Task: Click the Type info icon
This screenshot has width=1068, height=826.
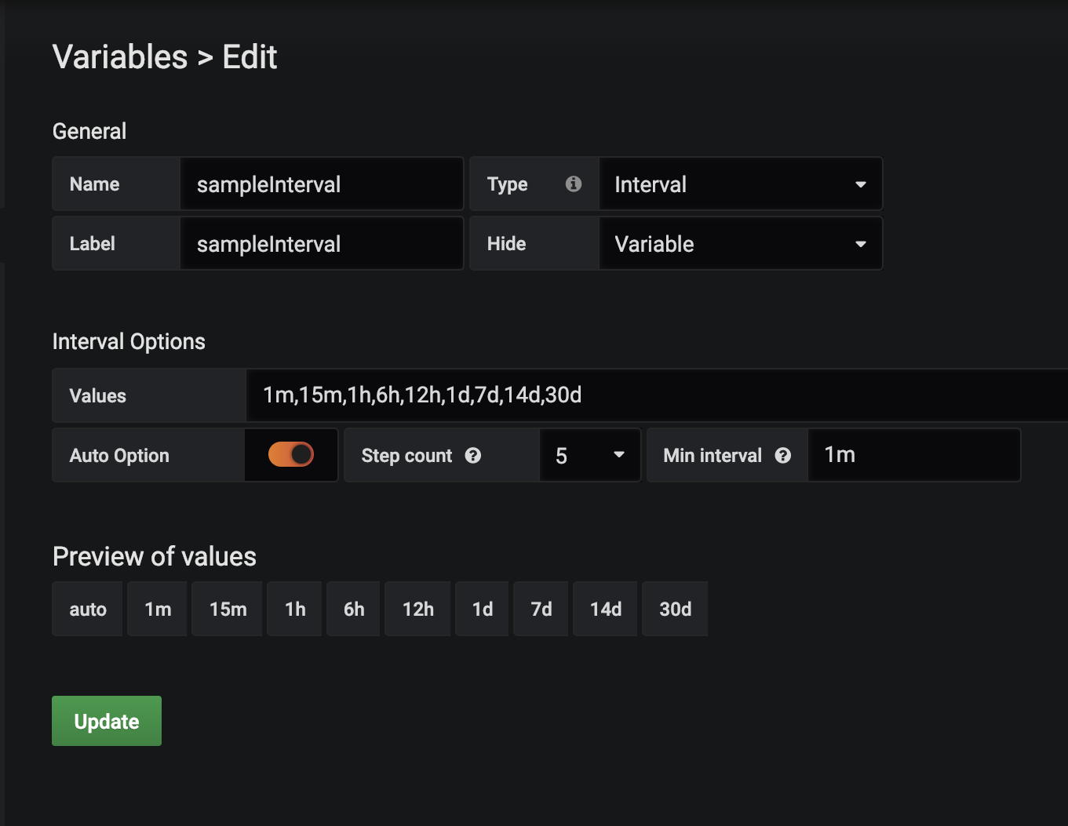Action: [574, 184]
